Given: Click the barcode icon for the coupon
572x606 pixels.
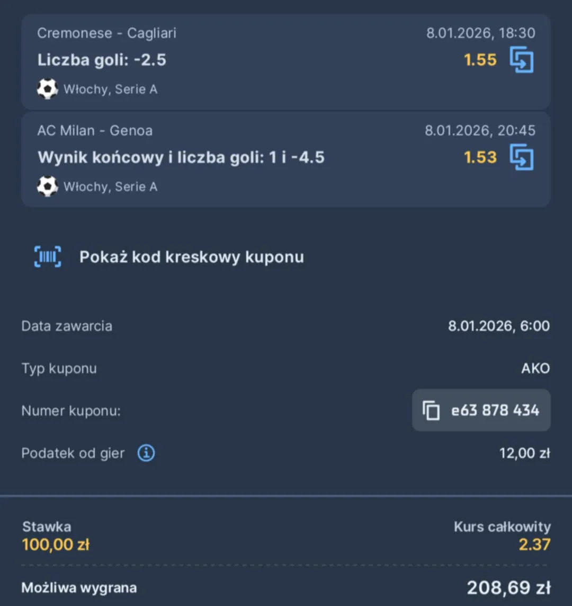Looking at the screenshot, I should click(x=47, y=256).
